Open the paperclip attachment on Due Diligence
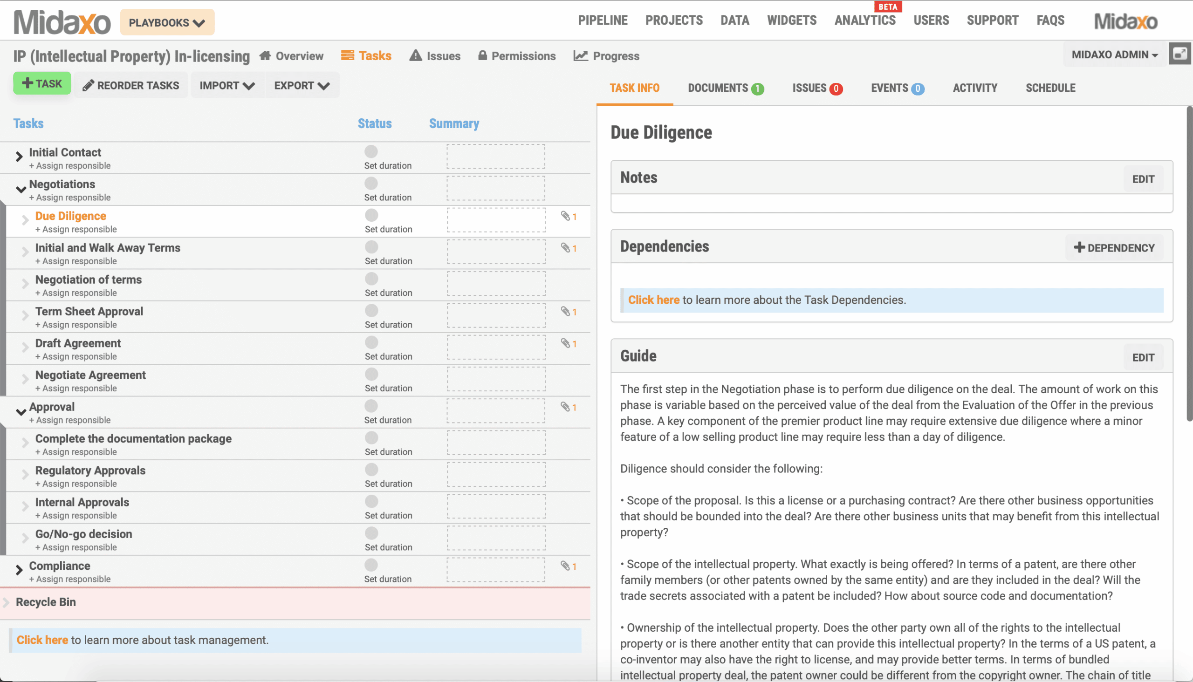The width and height of the screenshot is (1193, 682). (569, 216)
